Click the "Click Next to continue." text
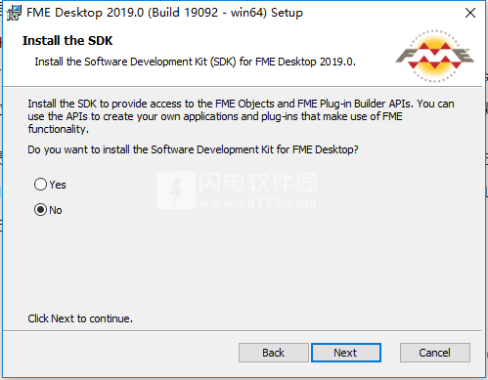488x380 pixels. (x=80, y=318)
